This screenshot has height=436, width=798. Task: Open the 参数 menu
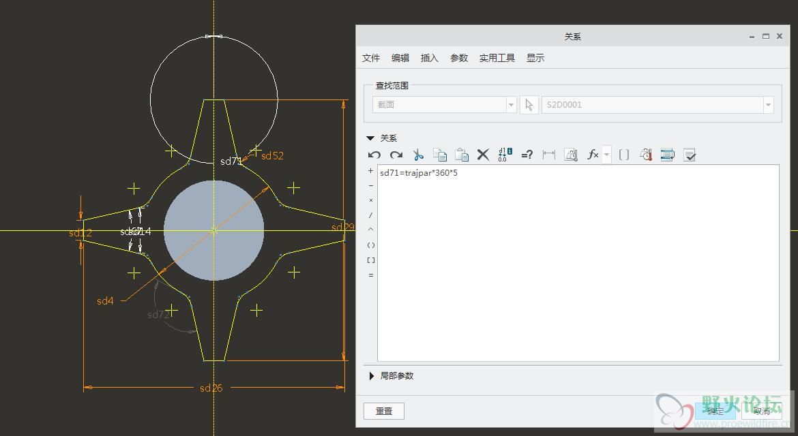point(458,58)
